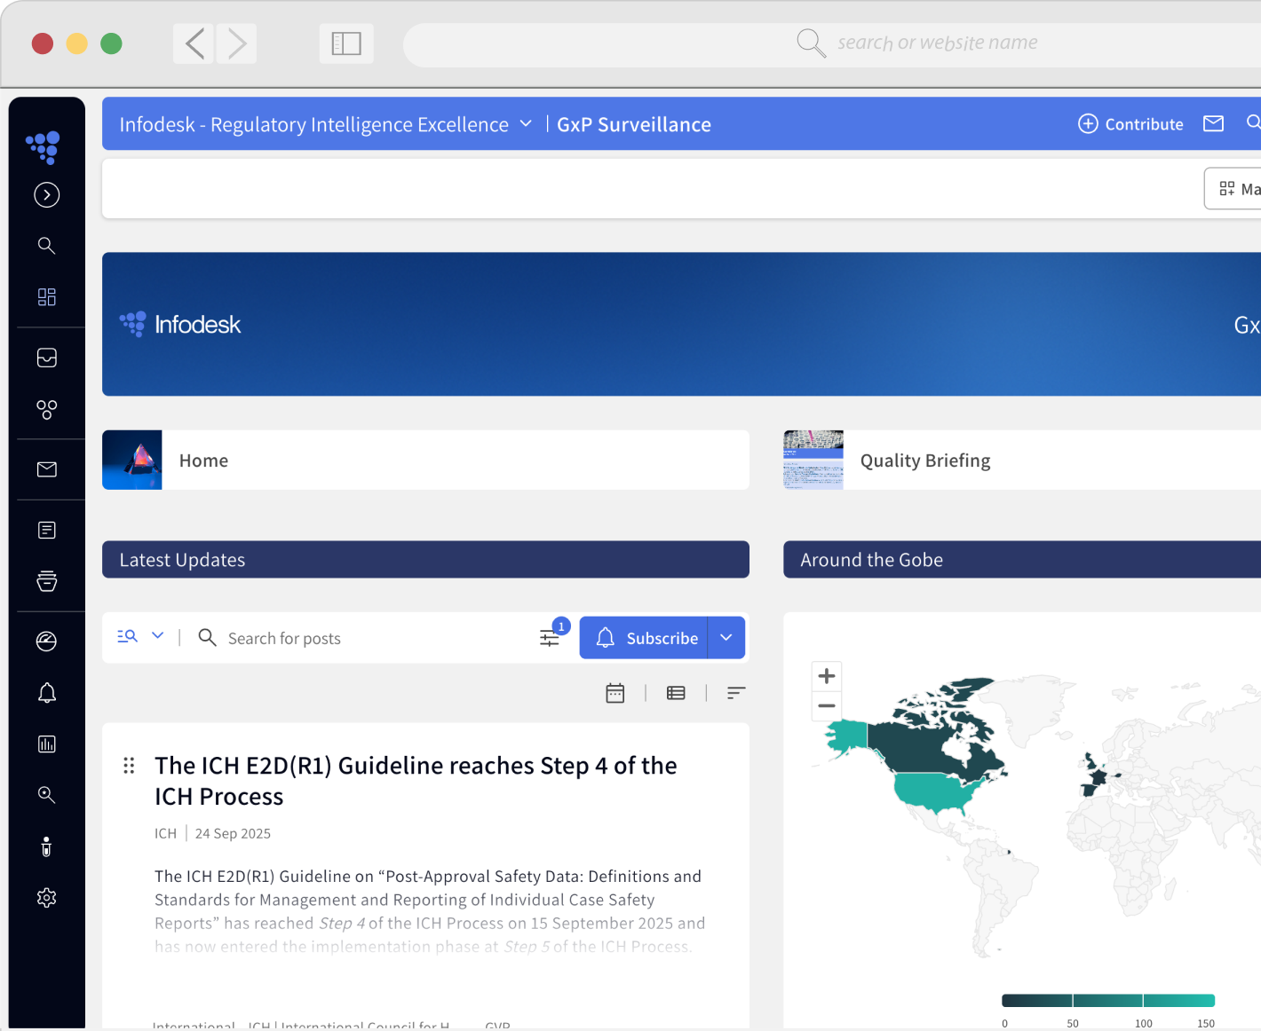This screenshot has height=1031, width=1261.
Task: Open the dashboard grid icon in sidebar
Action: coord(47,297)
